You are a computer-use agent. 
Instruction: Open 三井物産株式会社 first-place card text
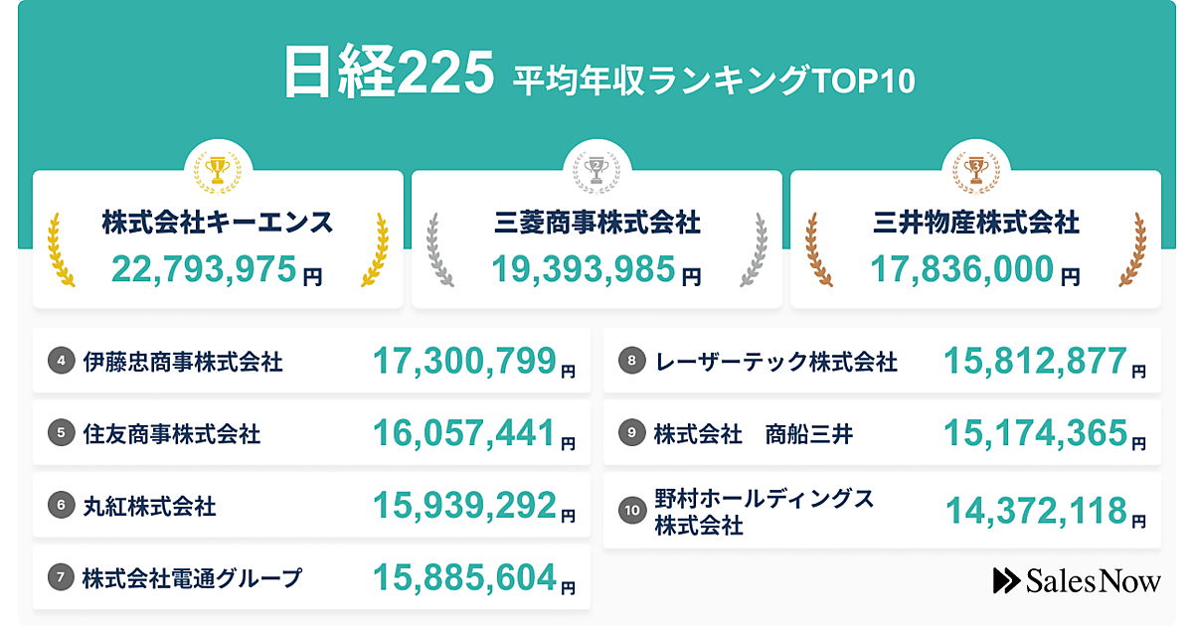pos(975,223)
